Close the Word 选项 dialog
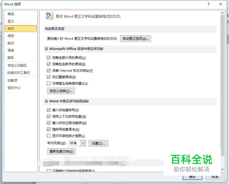Viewport: 229px width, 184px height. click(221, 4)
